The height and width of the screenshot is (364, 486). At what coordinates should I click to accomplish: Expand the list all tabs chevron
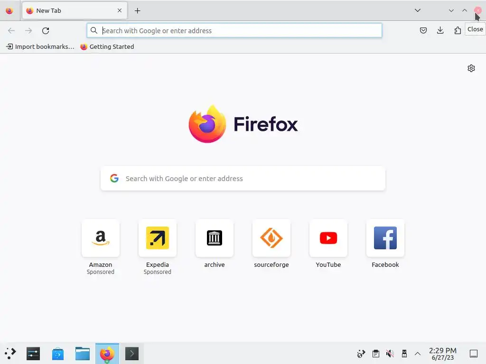click(x=418, y=10)
